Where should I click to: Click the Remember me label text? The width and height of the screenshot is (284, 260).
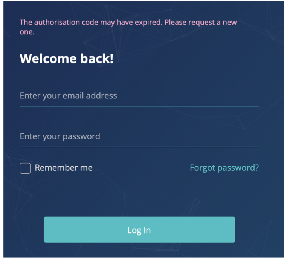64,168
